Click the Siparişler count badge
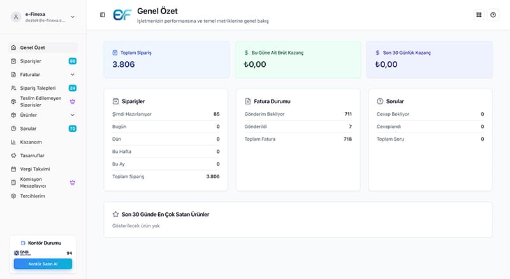 pyautogui.click(x=73, y=61)
